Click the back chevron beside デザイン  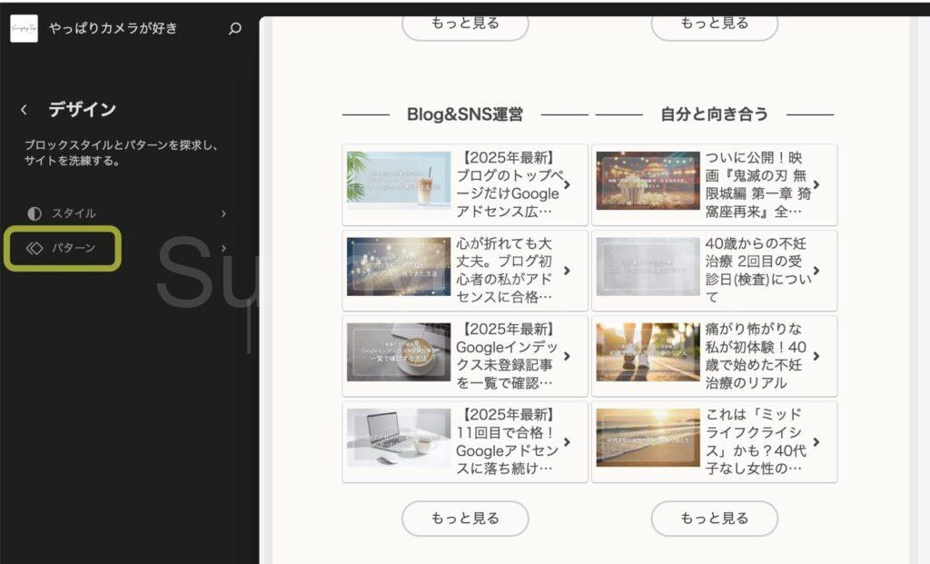tap(24, 110)
